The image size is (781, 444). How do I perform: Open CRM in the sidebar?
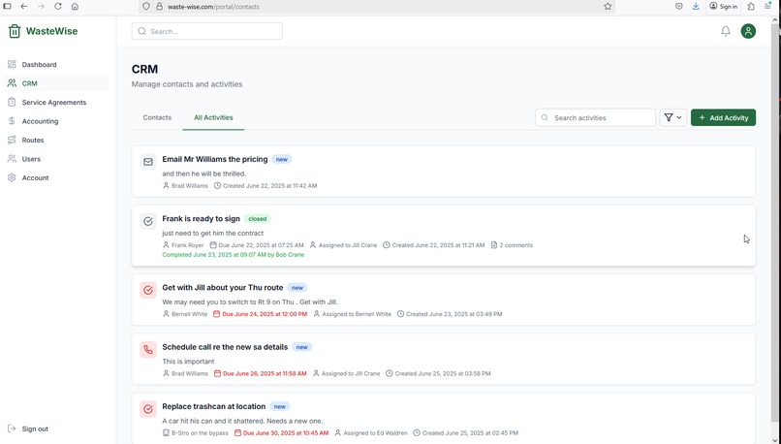[x=56, y=83]
